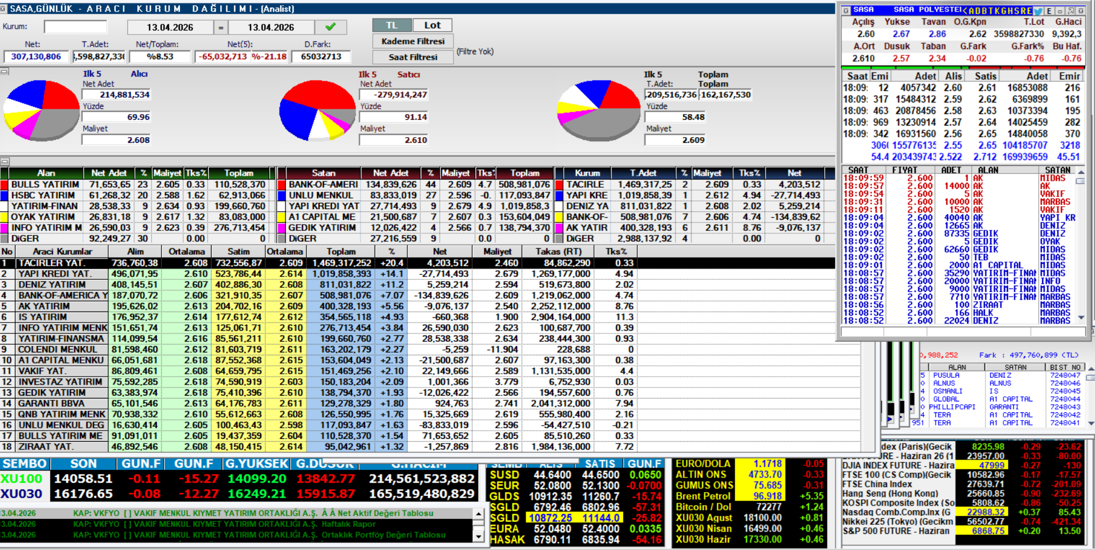The height and width of the screenshot is (550, 1095).
Task: Toggle the TL display mode
Action: [392, 25]
